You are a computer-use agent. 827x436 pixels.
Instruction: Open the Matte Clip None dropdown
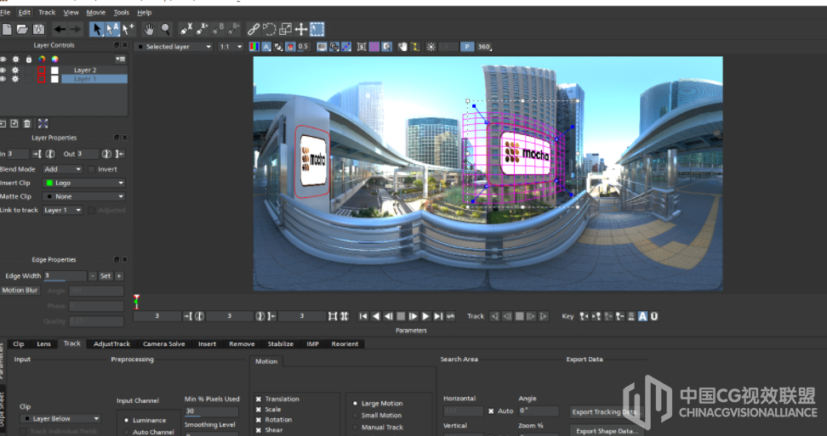click(x=84, y=196)
